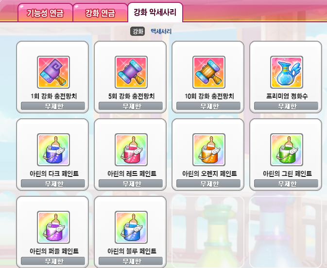Click 무제한 bar under 1회 강화 충전망치

[53, 106]
